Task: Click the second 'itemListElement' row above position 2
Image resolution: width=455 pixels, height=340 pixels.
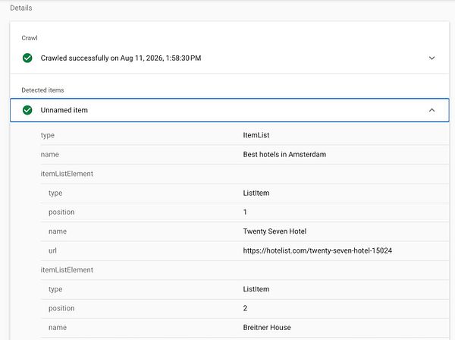Action: pos(67,269)
